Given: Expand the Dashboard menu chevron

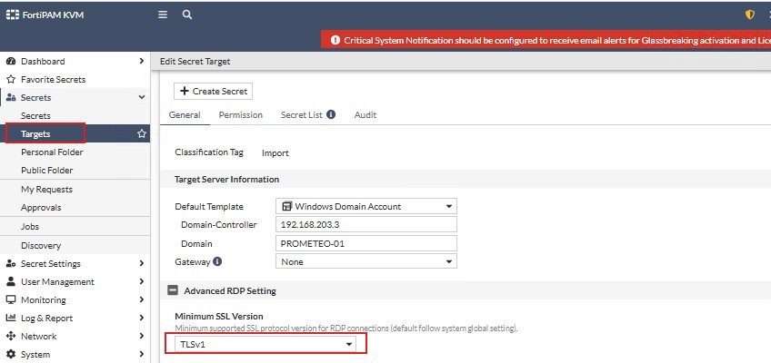Looking at the screenshot, I should 142,61.
